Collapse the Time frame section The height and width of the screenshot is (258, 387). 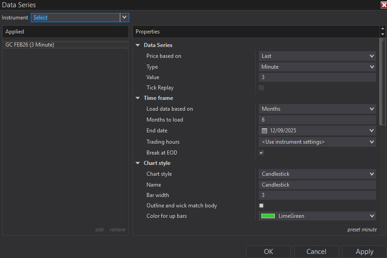(138, 98)
